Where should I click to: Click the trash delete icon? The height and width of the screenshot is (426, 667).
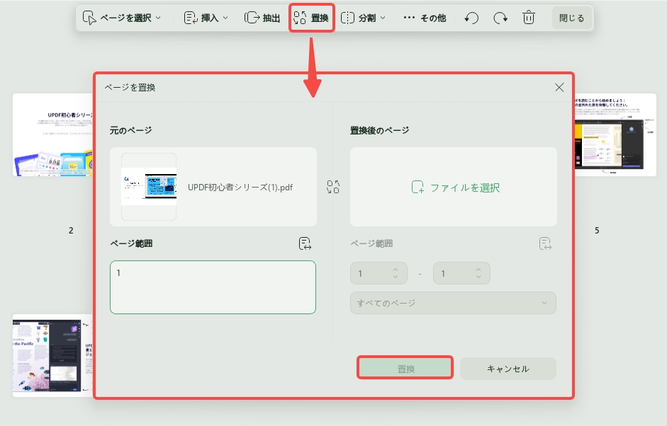pyautogui.click(x=528, y=18)
